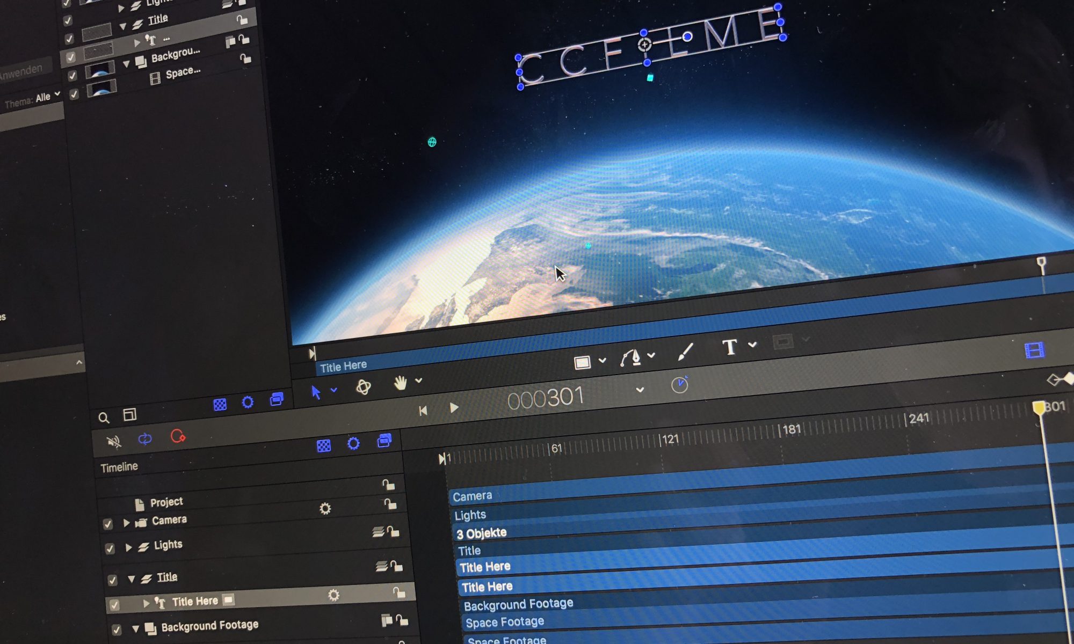The height and width of the screenshot is (644, 1074).
Task: Open the timecode display options dropdown
Action: 640,390
